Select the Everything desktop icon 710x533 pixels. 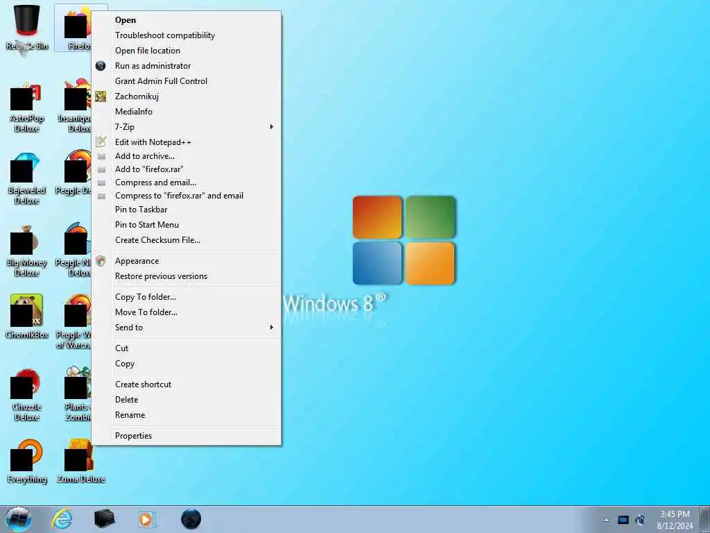pos(27,461)
